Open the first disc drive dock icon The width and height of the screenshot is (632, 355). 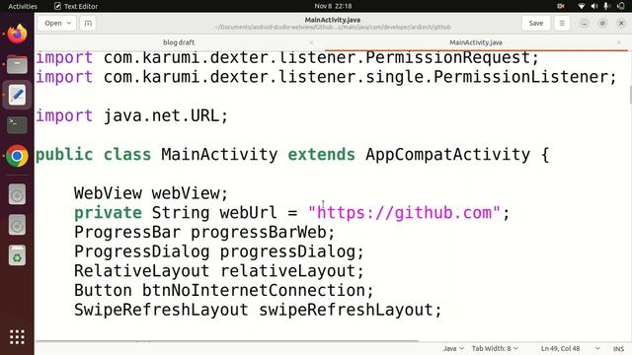pos(17,194)
